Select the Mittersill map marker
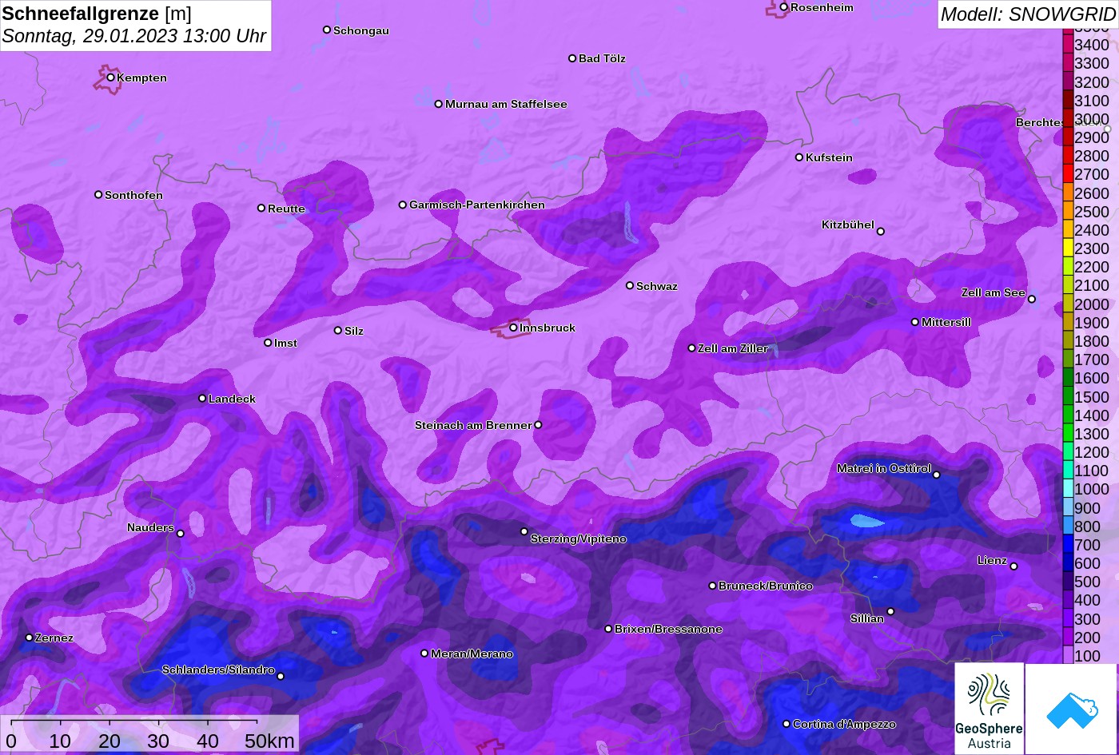 tap(915, 322)
